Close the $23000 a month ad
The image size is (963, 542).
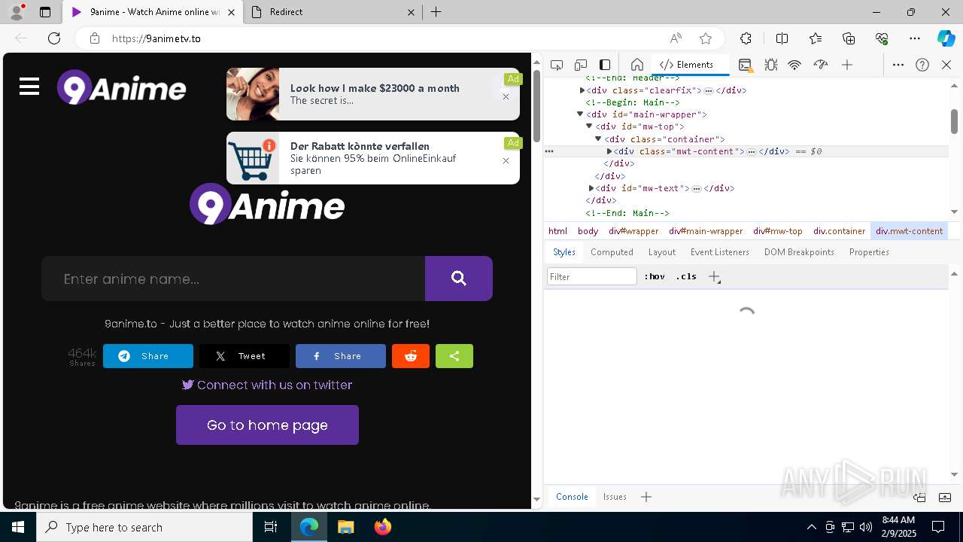[506, 96]
